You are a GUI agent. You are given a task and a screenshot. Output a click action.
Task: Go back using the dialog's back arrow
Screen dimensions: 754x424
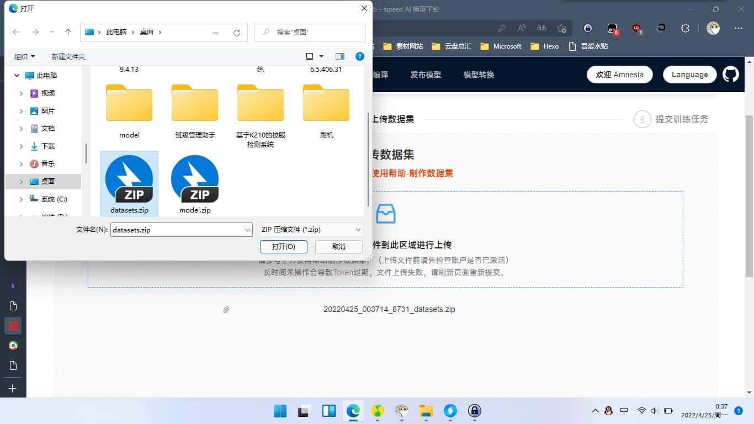[x=15, y=32]
